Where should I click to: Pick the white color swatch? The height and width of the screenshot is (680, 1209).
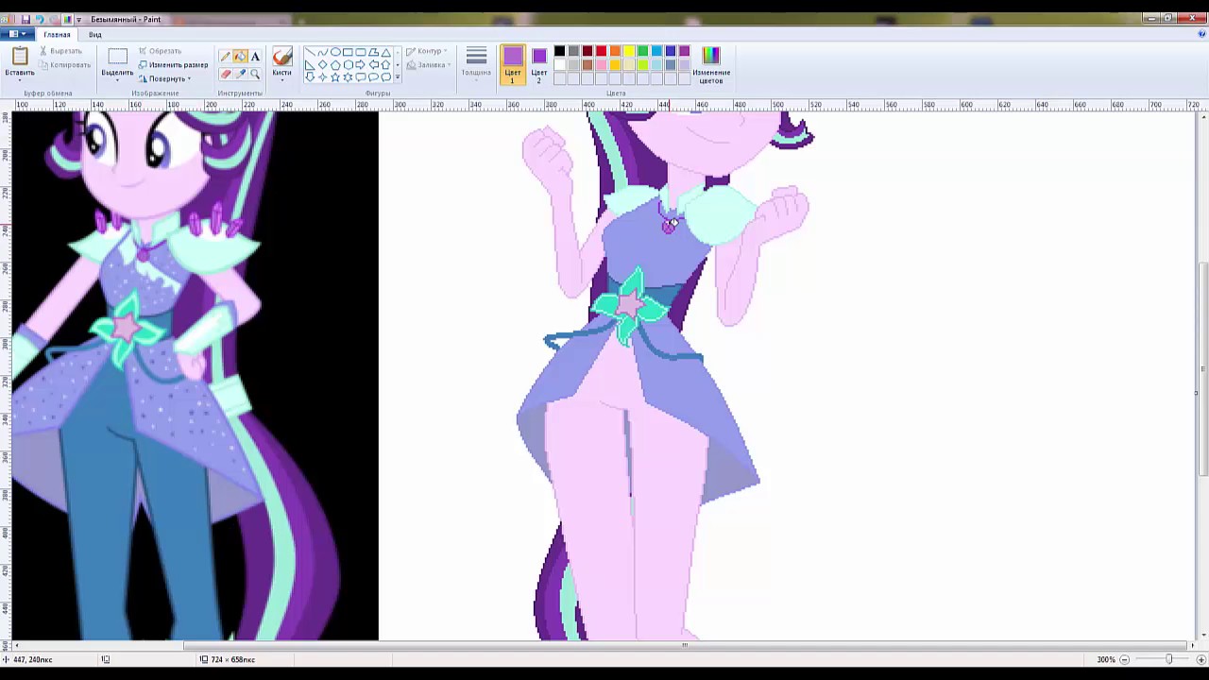(559, 64)
